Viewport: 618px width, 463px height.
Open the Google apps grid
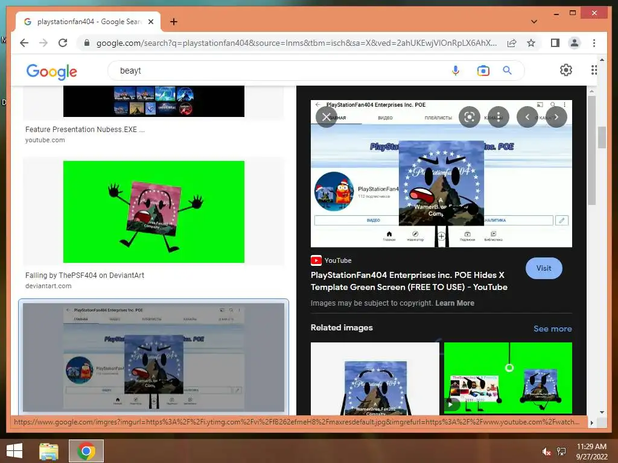(594, 70)
